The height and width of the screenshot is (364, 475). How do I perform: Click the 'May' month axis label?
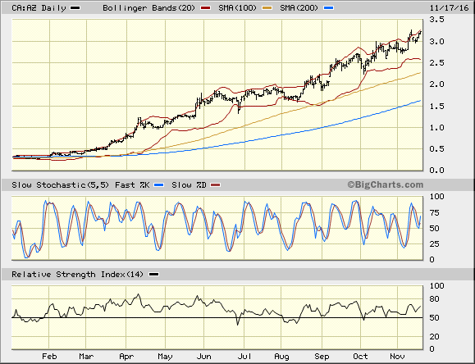click(x=165, y=357)
